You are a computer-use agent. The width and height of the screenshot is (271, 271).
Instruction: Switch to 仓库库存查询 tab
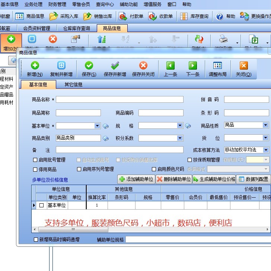pos(77,28)
